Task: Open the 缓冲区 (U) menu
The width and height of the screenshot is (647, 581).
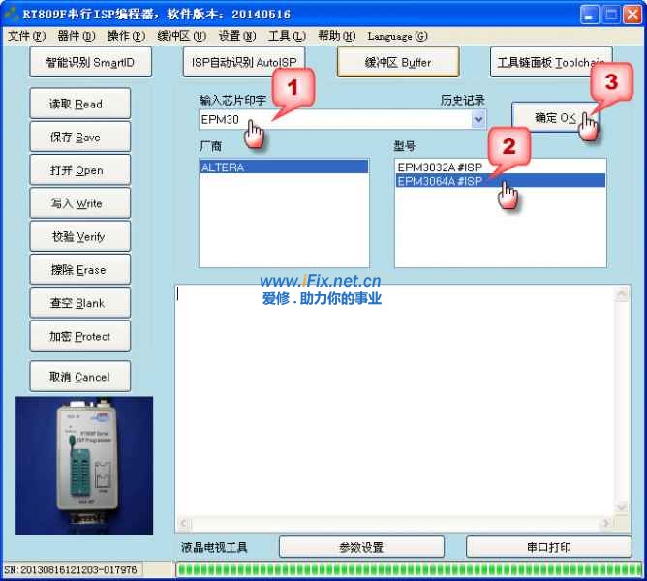Action: click(181, 36)
